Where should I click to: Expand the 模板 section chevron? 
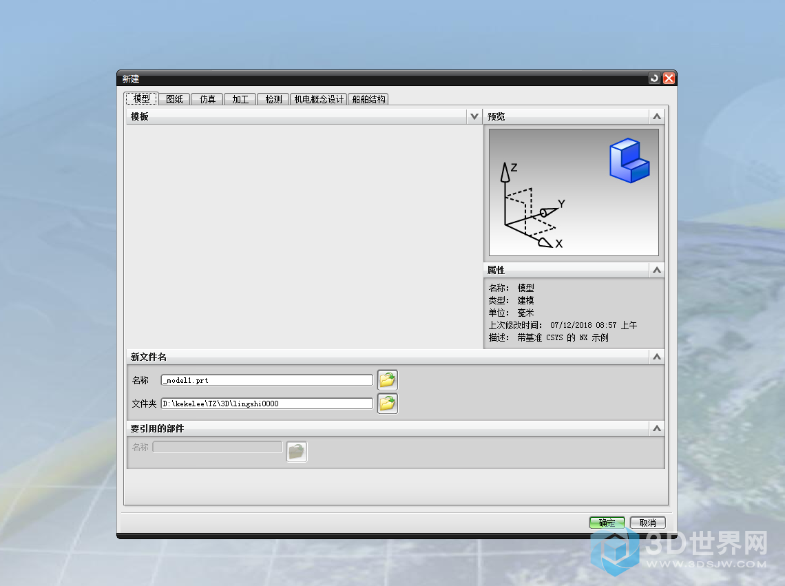coord(474,116)
